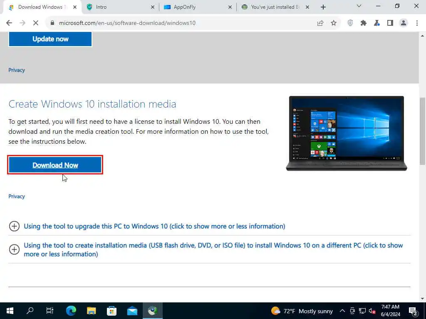Expand create installation media section plus icon
The width and height of the screenshot is (426, 319).
(x=14, y=249)
